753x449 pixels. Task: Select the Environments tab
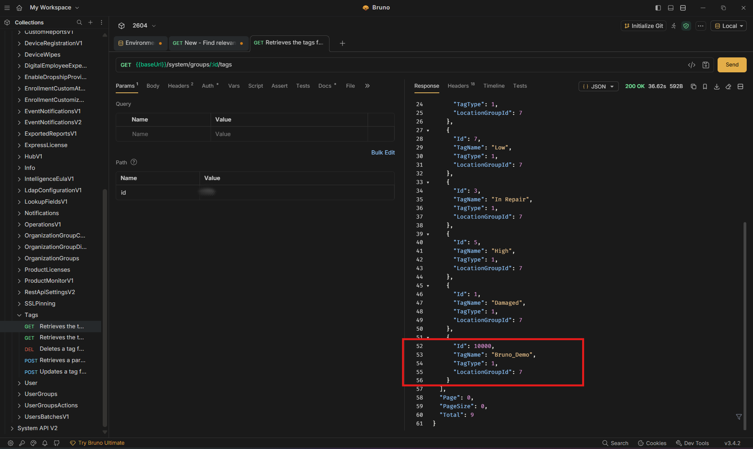tap(140, 43)
